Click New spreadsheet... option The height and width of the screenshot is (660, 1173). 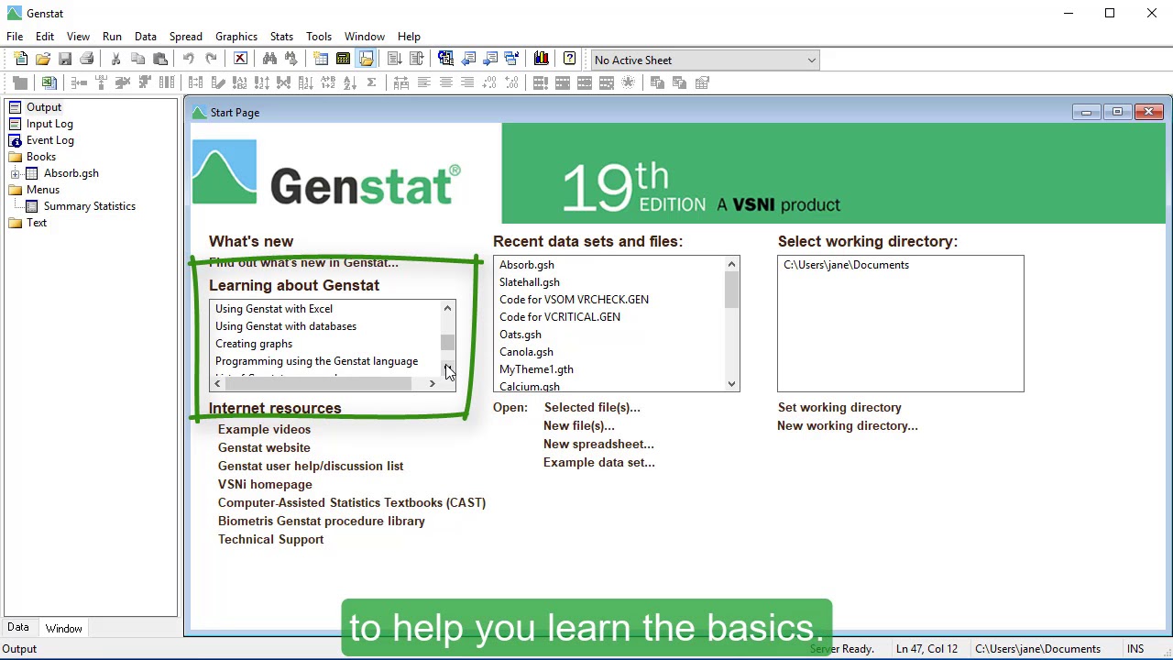point(598,444)
